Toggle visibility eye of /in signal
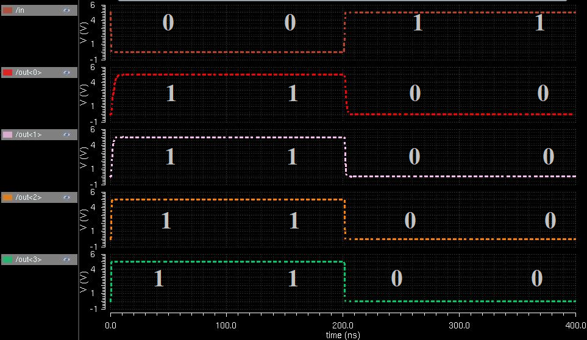Image resolution: width=587 pixels, height=340 pixels. 66,10
